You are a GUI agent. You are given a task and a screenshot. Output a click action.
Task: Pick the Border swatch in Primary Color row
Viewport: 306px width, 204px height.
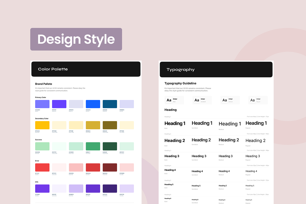76,104
